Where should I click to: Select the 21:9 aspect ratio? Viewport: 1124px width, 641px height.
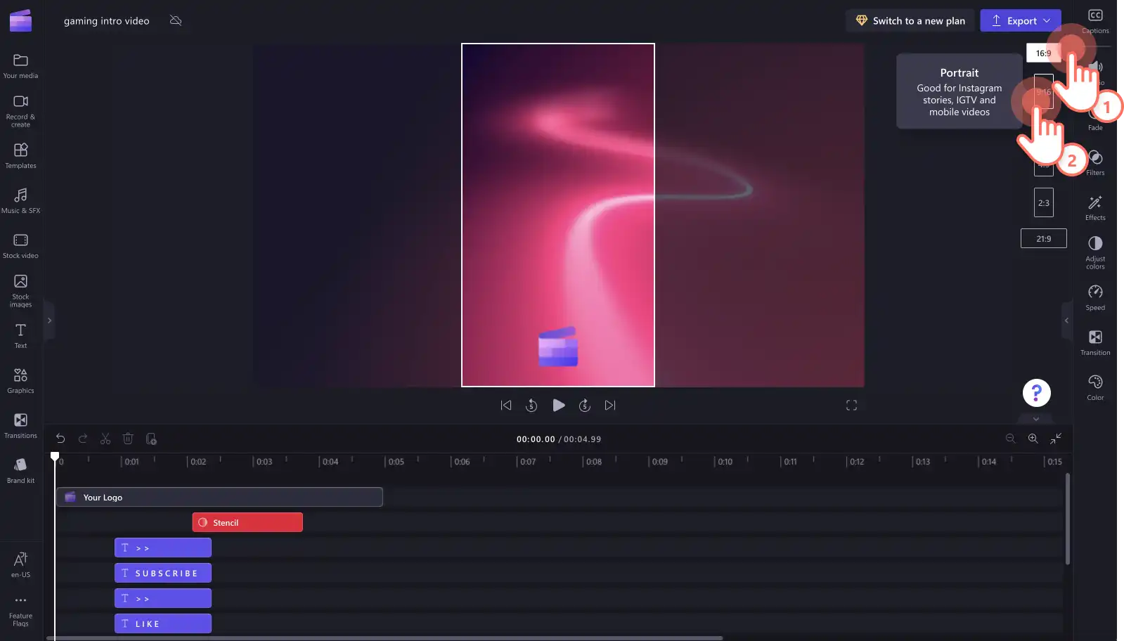(x=1043, y=238)
